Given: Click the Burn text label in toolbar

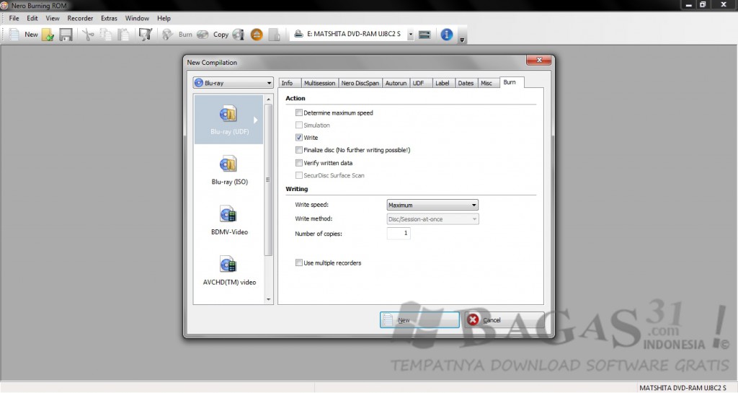Looking at the screenshot, I should 185,35.
